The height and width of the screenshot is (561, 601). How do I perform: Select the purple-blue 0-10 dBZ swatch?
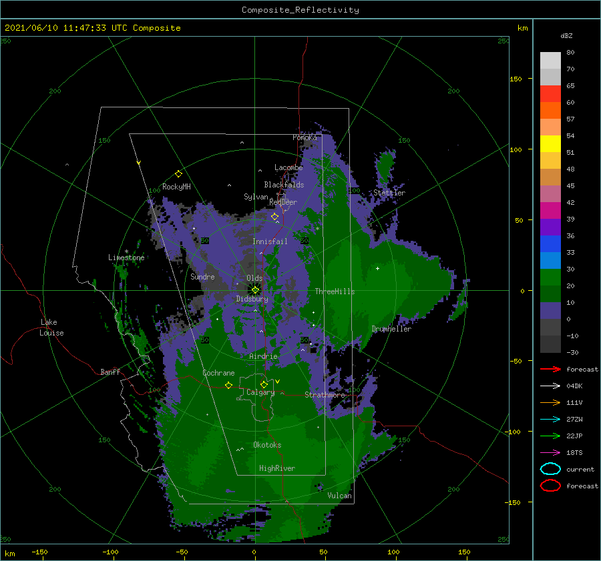coord(550,311)
